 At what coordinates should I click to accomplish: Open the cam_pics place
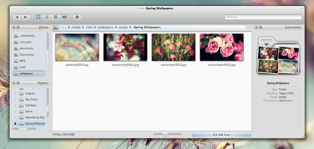[x=29, y=42]
